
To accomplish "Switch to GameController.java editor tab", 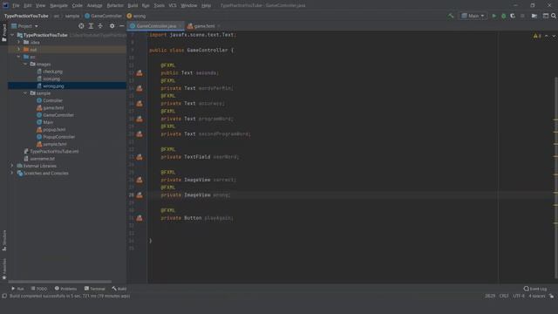I will (156, 26).
